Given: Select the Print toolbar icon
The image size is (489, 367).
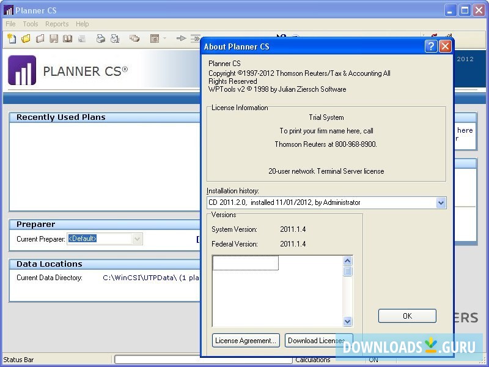Looking at the screenshot, I should 100,39.
